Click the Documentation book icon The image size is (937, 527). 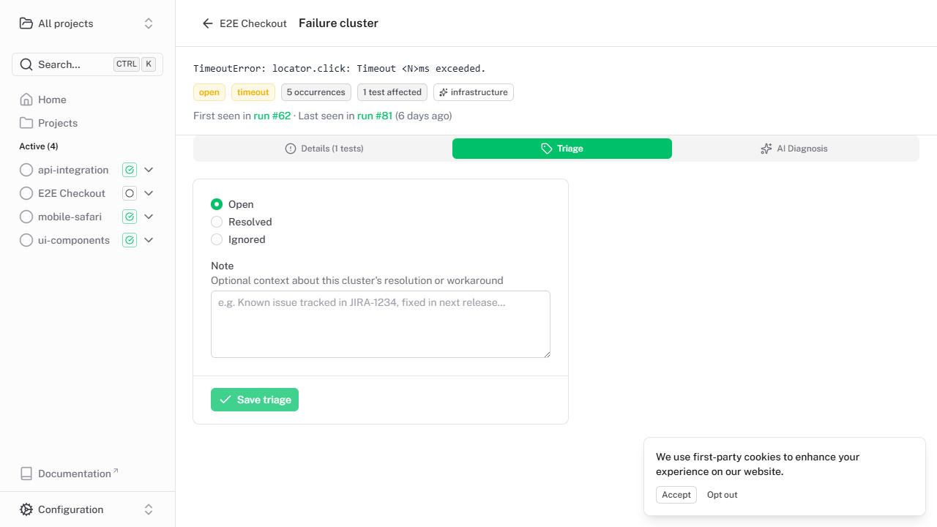(x=26, y=474)
